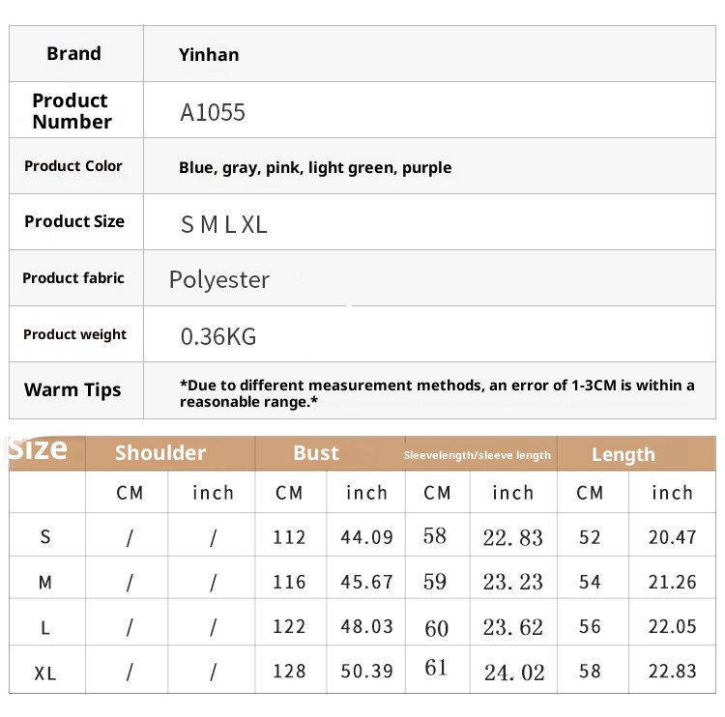Viewport: 725px width, 717px height.
Task: Click the Brand label cell
Action: [74, 54]
